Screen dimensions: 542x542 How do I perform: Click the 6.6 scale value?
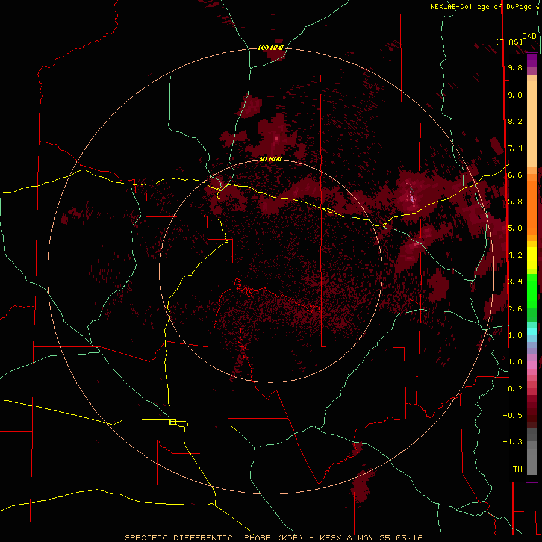point(515,175)
